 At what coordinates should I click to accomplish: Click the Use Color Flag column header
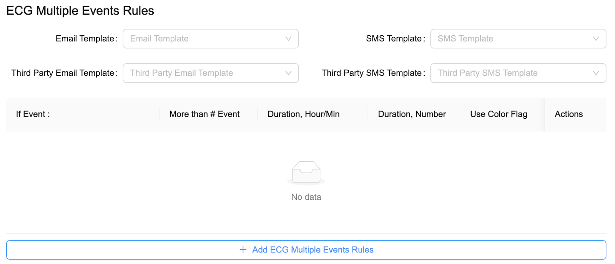click(498, 114)
